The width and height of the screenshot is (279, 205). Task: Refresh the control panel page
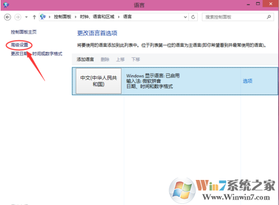[193, 17]
